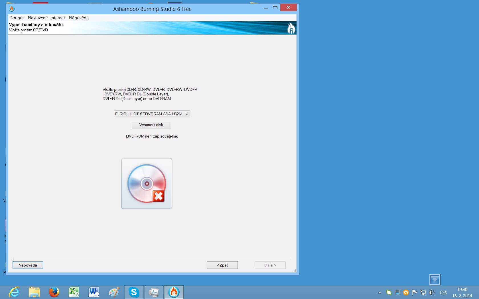479x299 pixels.
Task: Click the Ashampoo app icon in title bar
Action: tap(12, 9)
